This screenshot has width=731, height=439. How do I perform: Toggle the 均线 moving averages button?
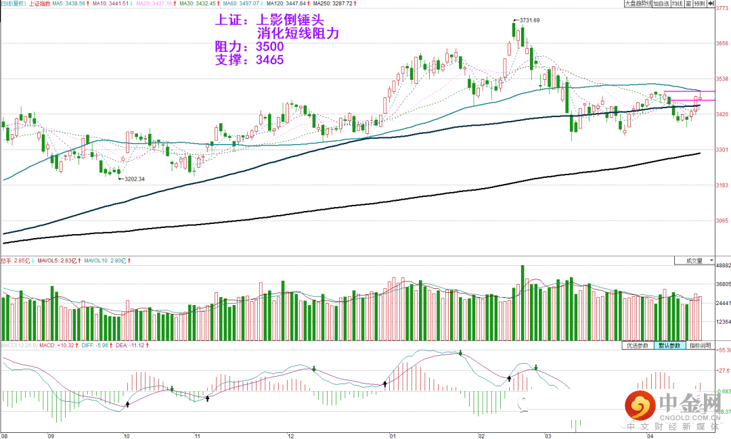[677, 3]
